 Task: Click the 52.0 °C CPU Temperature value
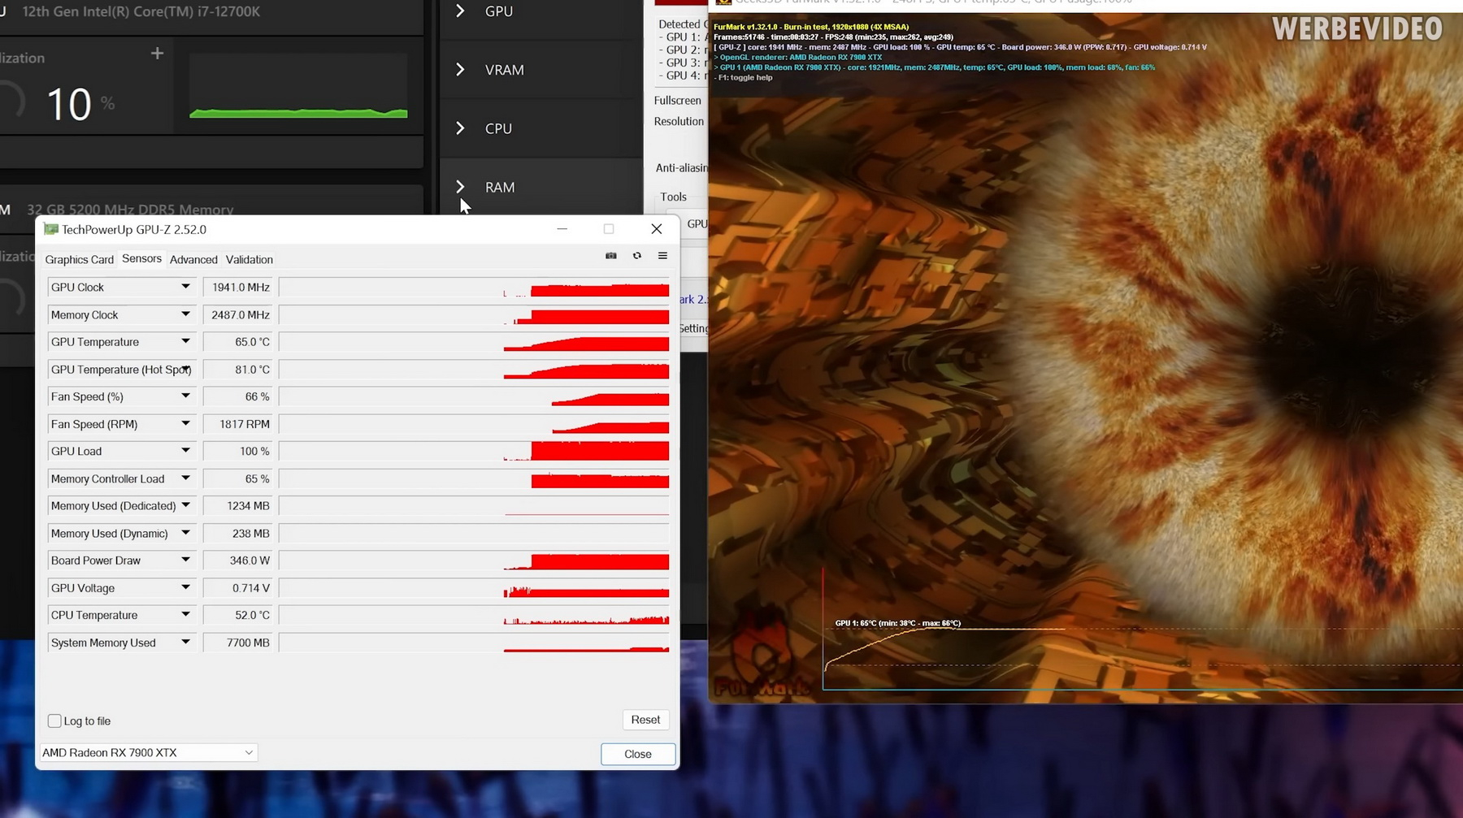(237, 615)
